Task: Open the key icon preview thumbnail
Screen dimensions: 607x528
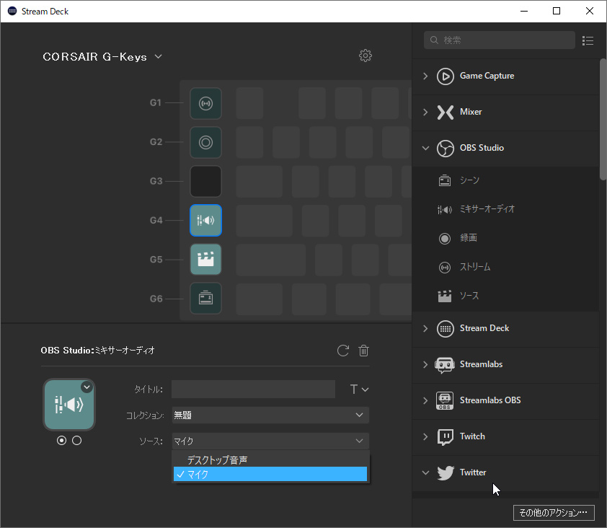Action: (x=69, y=405)
